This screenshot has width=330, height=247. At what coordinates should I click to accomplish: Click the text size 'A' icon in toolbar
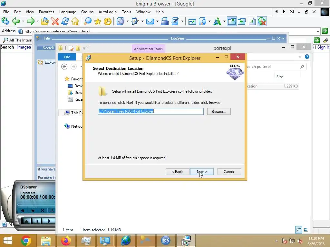217,21
